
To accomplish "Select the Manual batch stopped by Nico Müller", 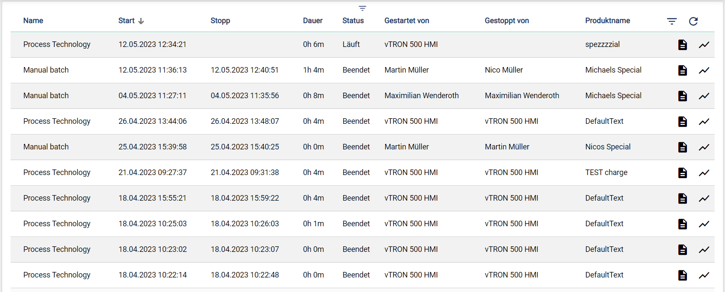I will [x=46, y=70].
